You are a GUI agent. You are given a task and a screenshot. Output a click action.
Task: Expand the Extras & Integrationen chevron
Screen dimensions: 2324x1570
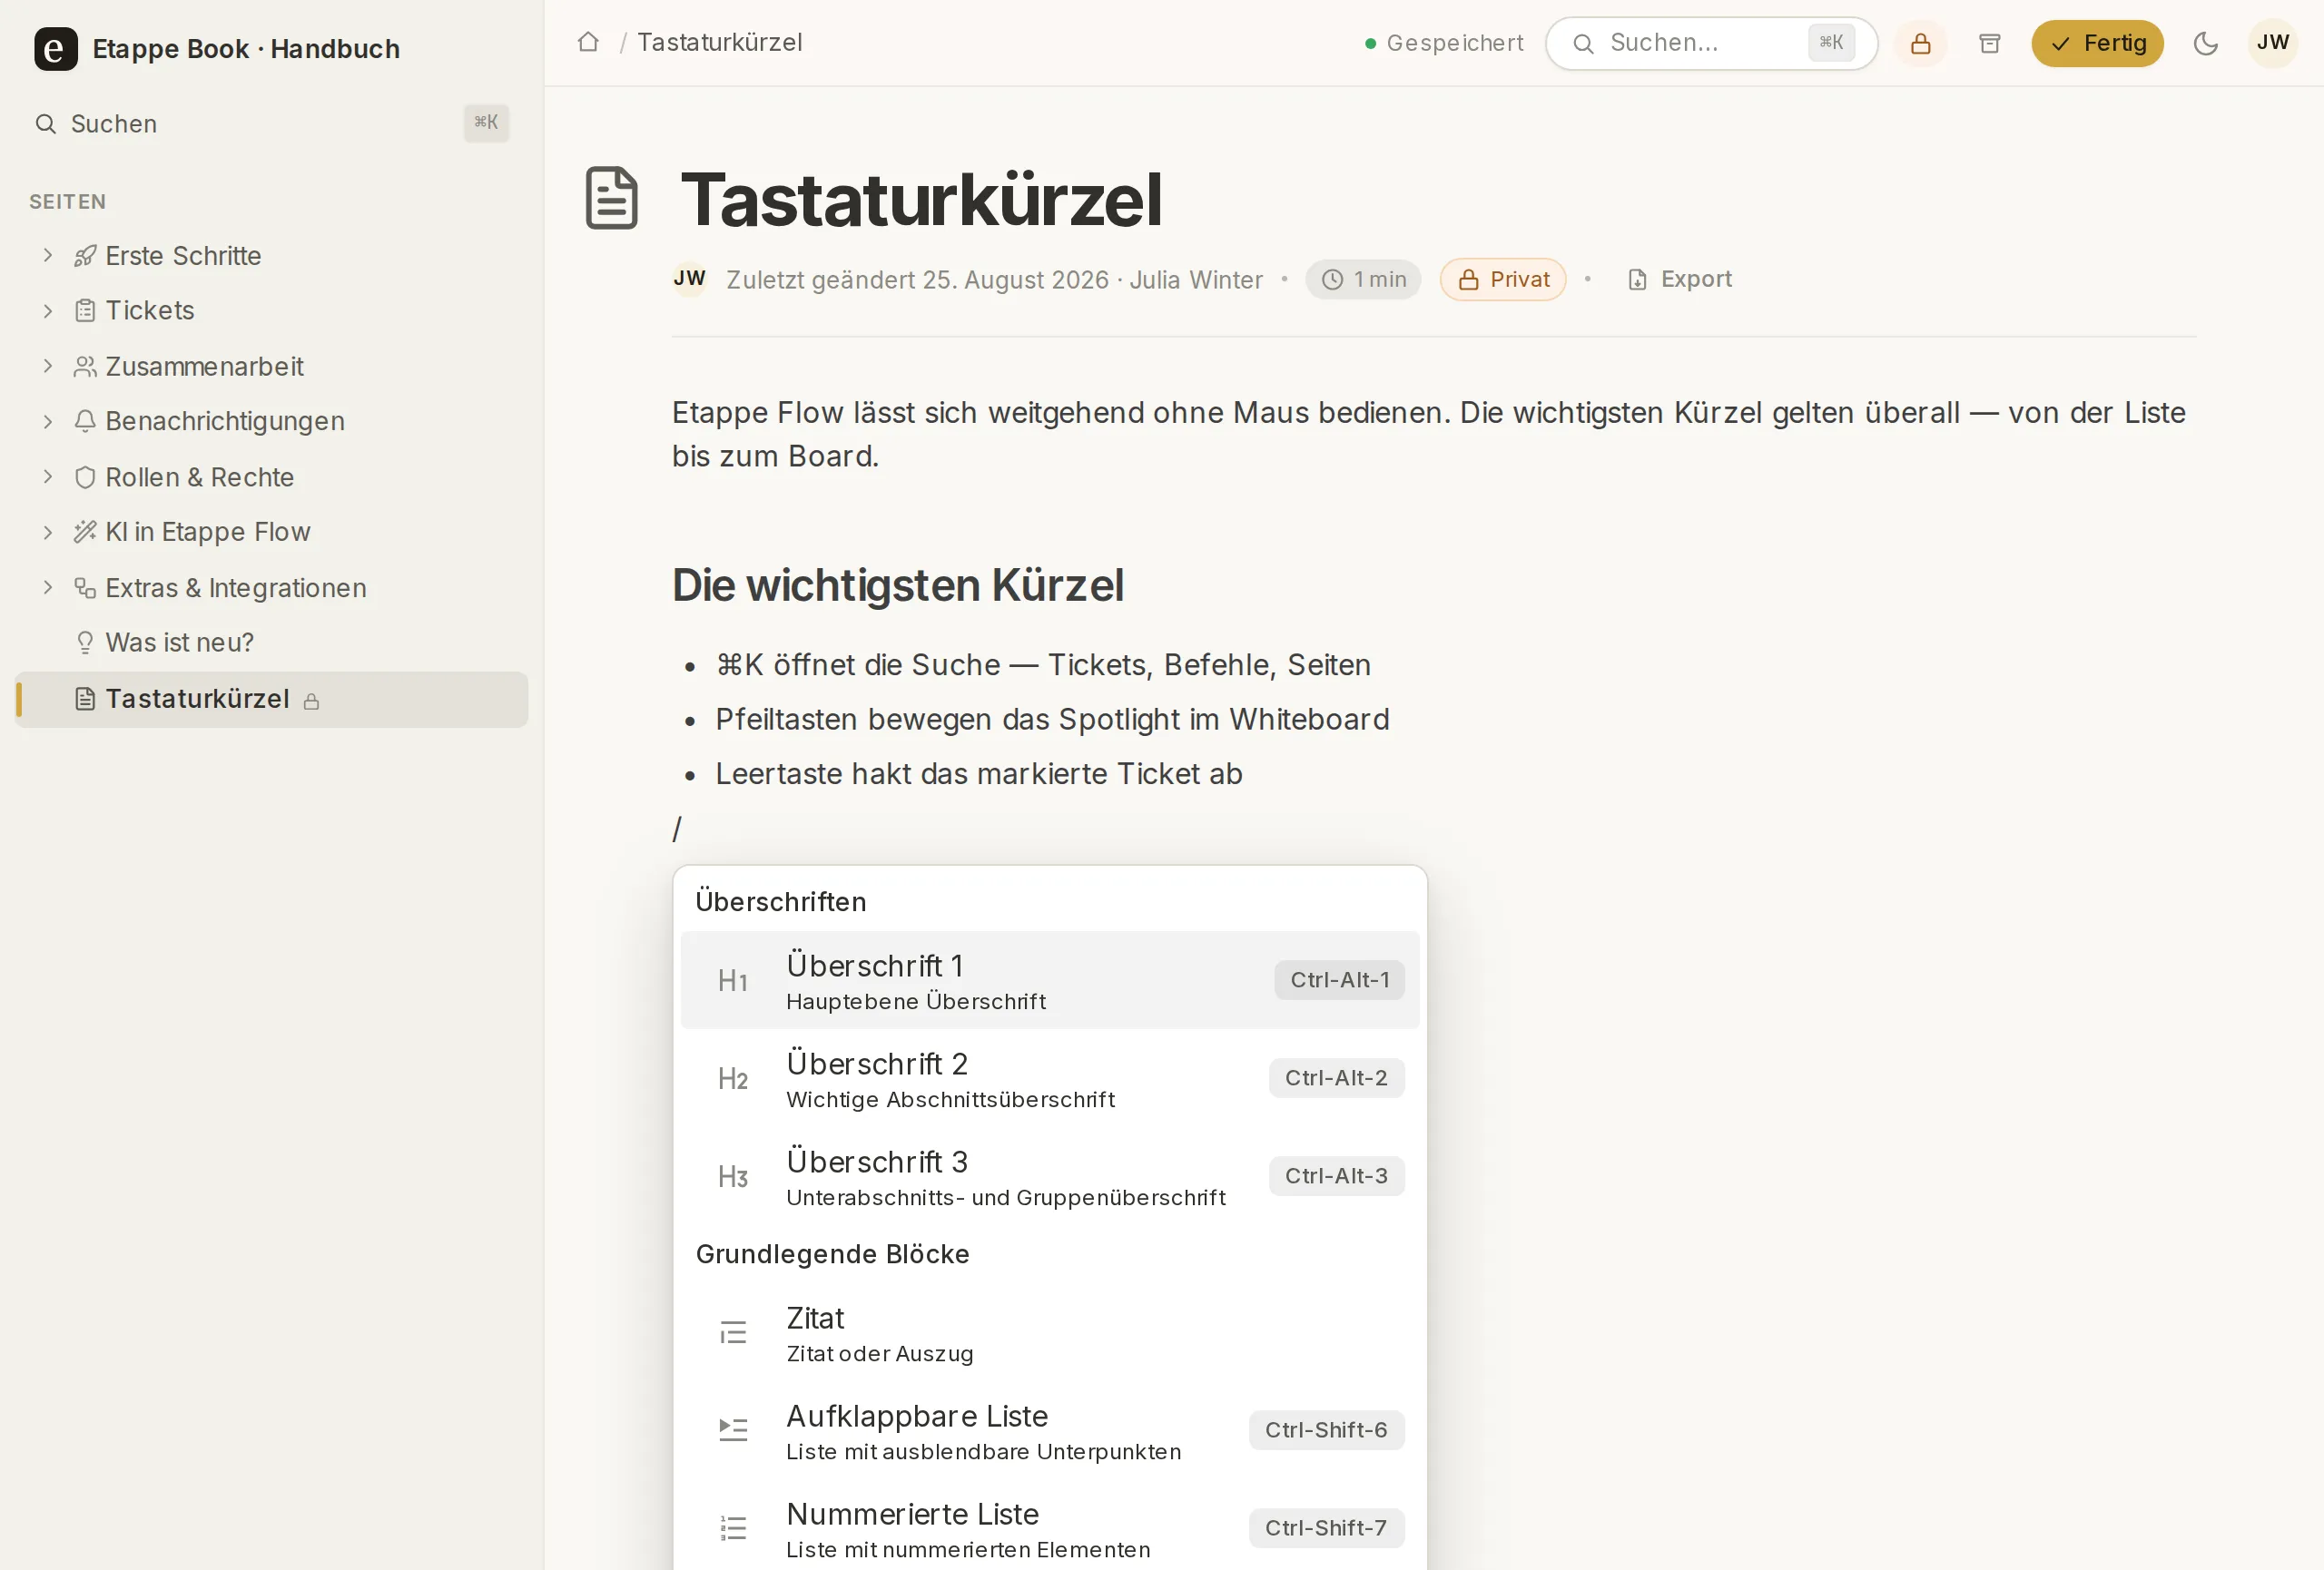[x=47, y=588]
